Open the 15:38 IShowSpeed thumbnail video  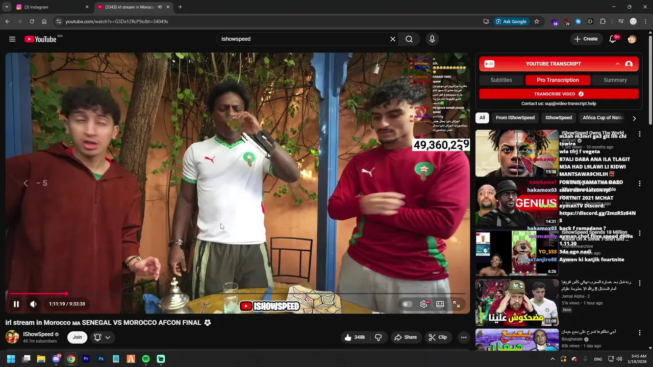pos(517,153)
